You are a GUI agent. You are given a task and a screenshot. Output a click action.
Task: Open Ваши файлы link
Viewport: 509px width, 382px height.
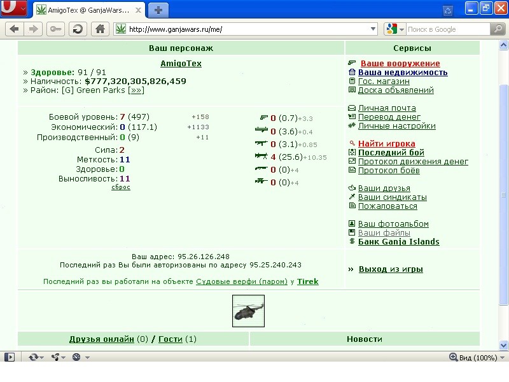(384, 232)
